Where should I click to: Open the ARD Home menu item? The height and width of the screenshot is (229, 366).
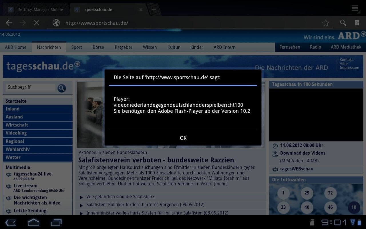pyautogui.click(x=16, y=47)
